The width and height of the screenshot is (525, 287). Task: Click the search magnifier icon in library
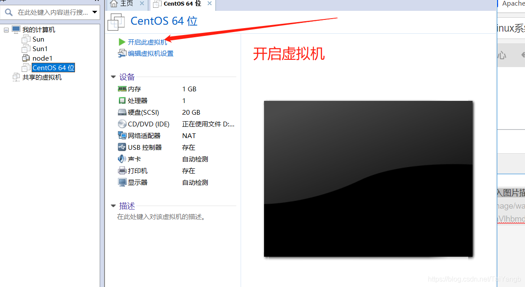click(x=8, y=12)
